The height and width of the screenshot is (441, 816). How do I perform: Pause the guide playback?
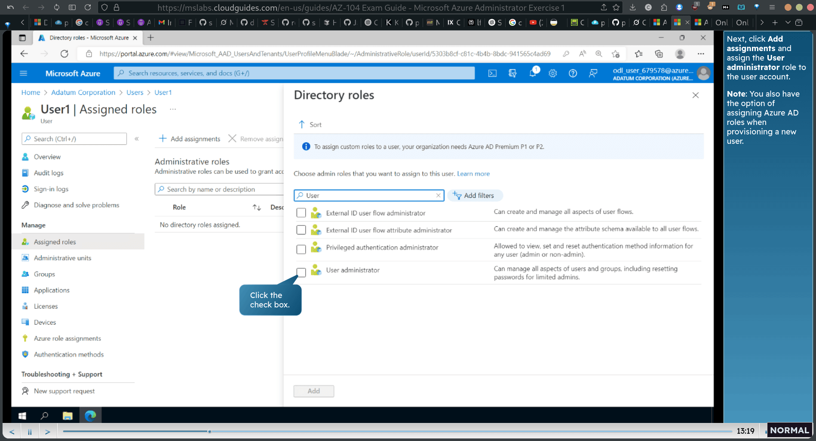[x=30, y=432]
